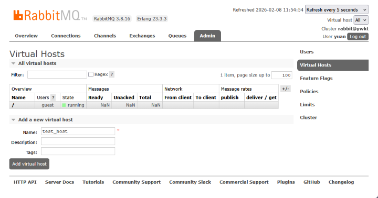The width and height of the screenshot is (378, 198).
Task: Open the Changelog footer link
Action: pos(341,182)
